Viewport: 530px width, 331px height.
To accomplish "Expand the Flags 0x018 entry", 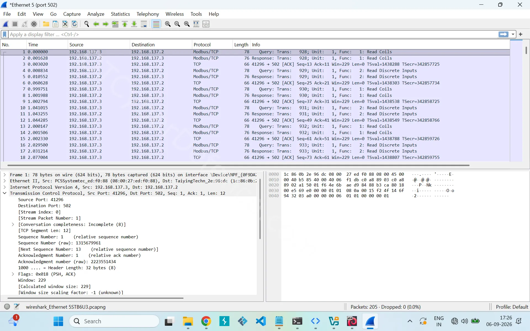I will (13, 274).
